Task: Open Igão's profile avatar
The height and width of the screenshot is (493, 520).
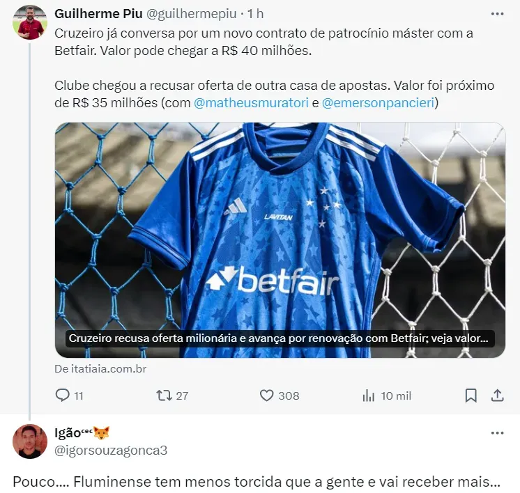Action: pos(30,441)
